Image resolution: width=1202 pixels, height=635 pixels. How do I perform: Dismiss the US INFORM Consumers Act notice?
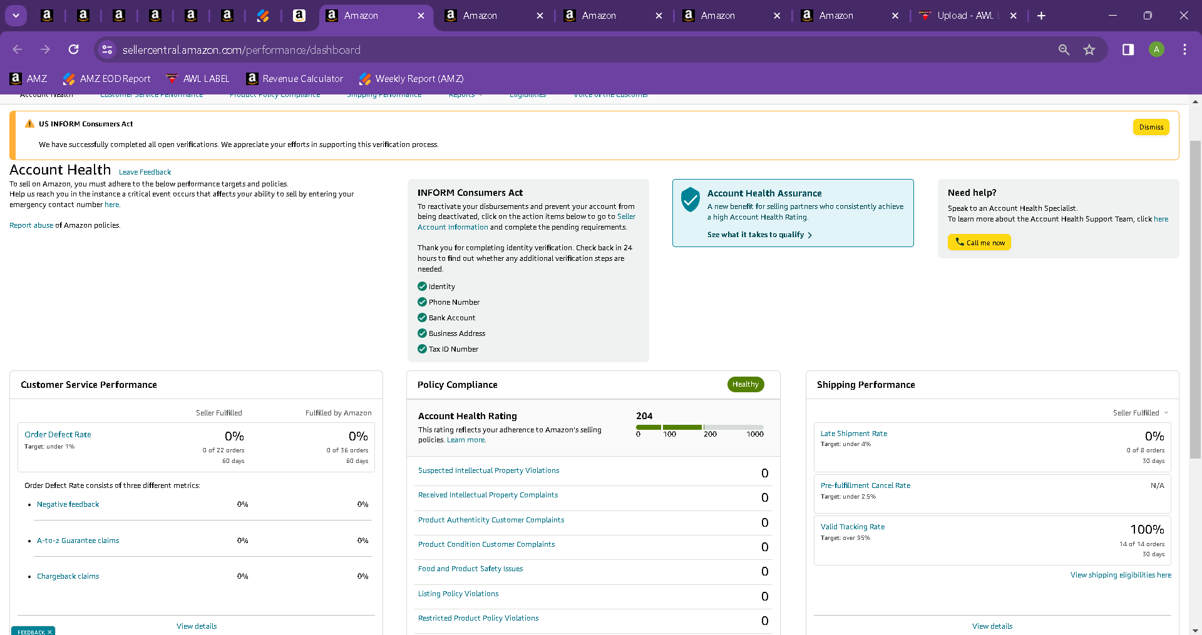point(1151,127)
